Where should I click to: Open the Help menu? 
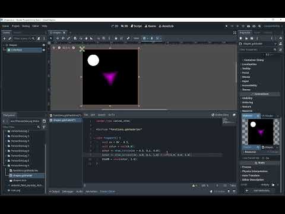click(x=45, y=26)
